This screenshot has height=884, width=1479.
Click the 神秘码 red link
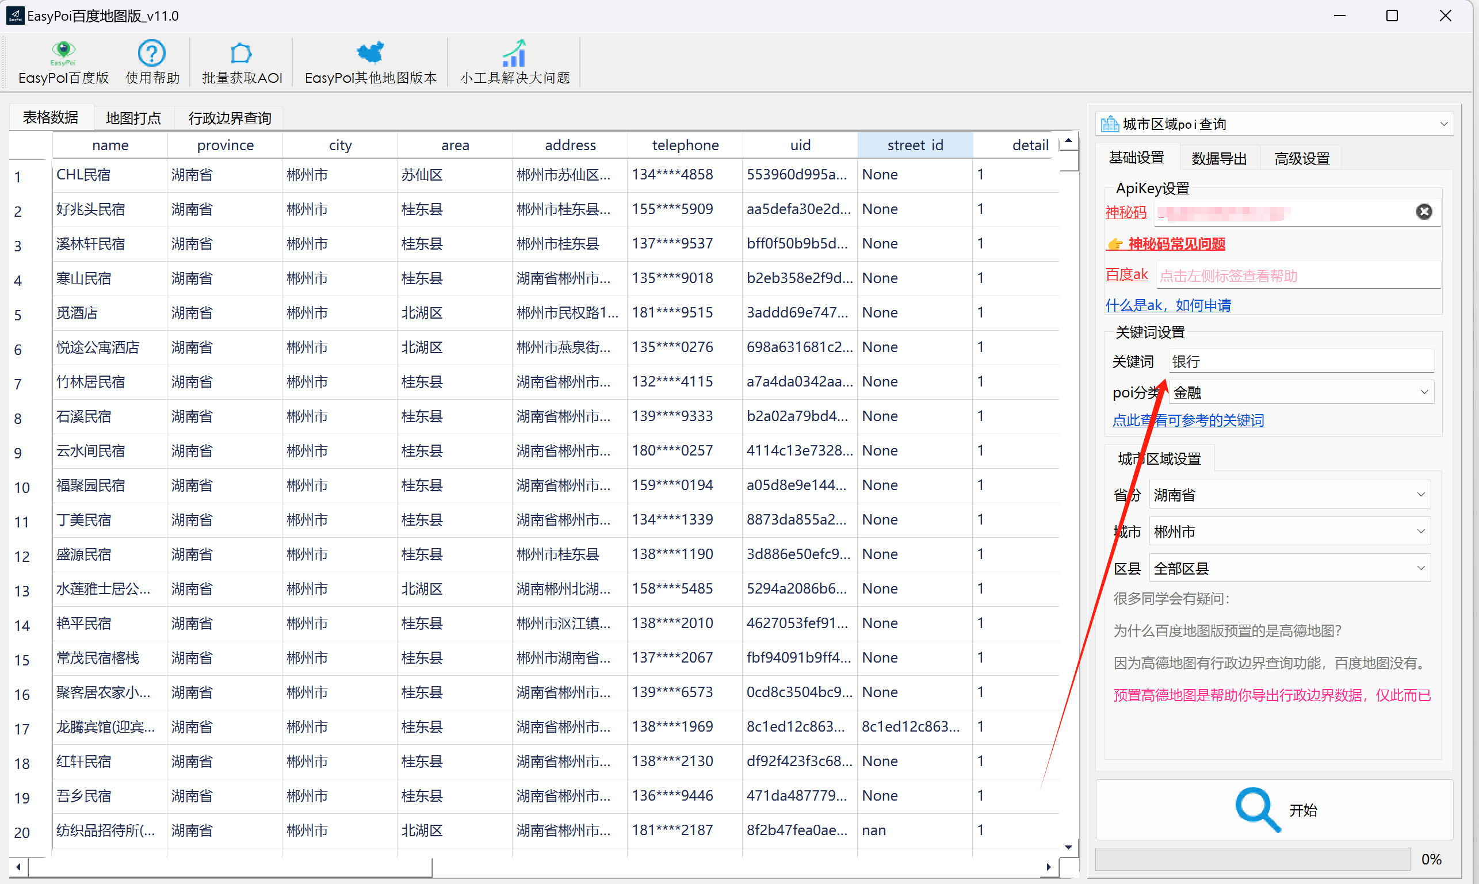(1126, 212)
